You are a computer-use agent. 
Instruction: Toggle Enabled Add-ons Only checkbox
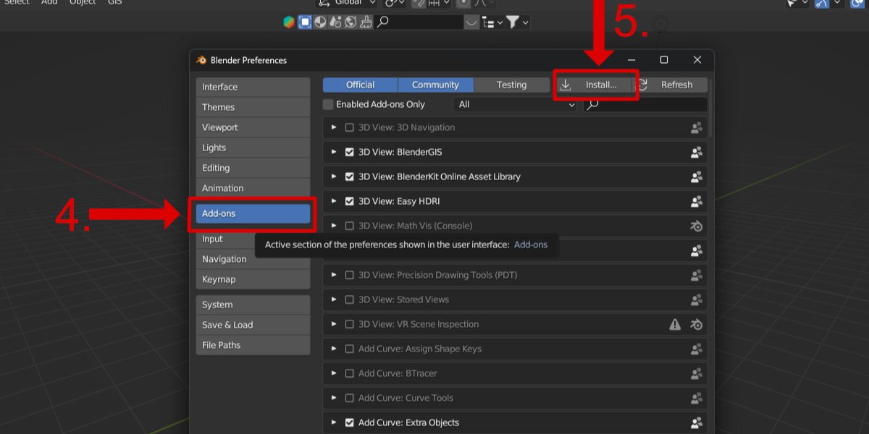(328, 104)
